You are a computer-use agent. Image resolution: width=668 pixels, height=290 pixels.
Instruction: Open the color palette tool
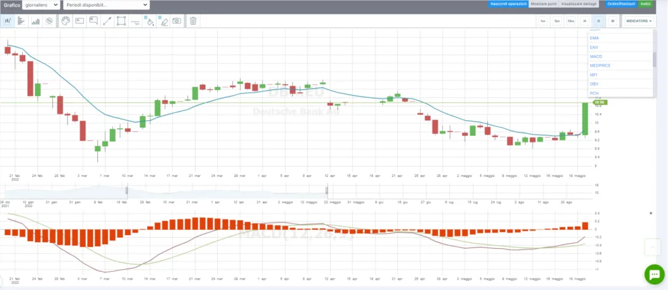65,21
